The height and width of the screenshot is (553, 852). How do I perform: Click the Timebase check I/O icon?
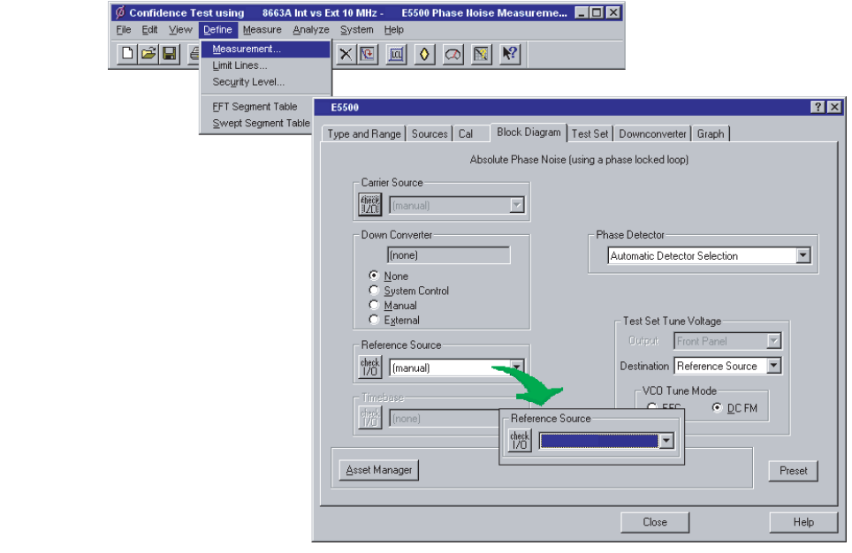(370, 418)
